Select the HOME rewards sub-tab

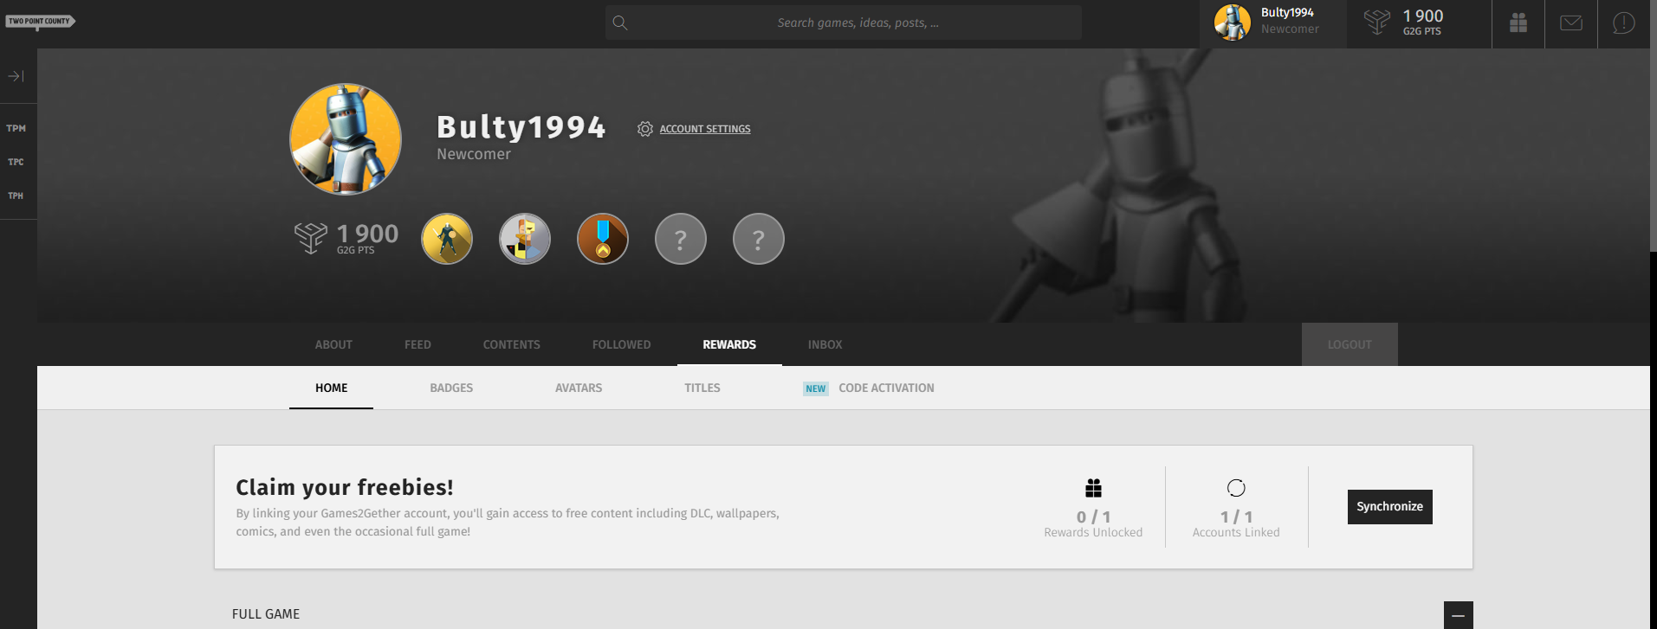[332, 388]
